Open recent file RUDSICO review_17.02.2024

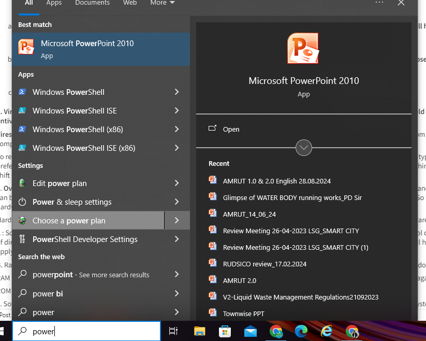(x=265, y=264)
